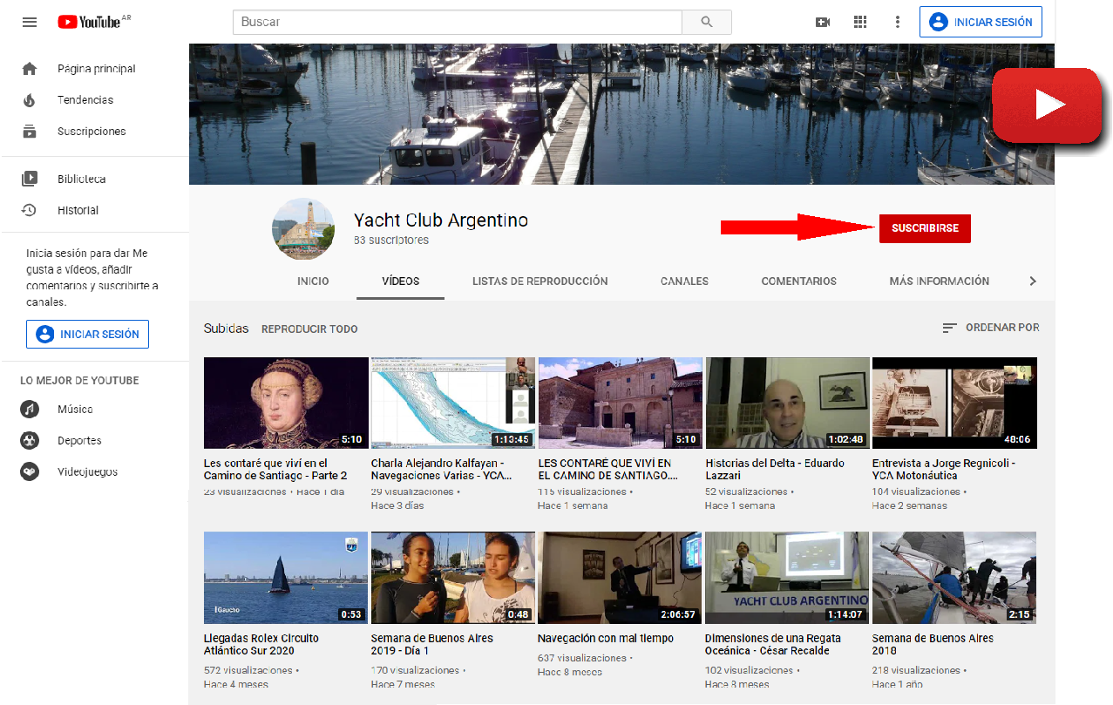Open the uppercase CAMINO DE SANTIAGO stone building thumbnail
Viewport: 1113px width, 705px height.
pos(621,403)
